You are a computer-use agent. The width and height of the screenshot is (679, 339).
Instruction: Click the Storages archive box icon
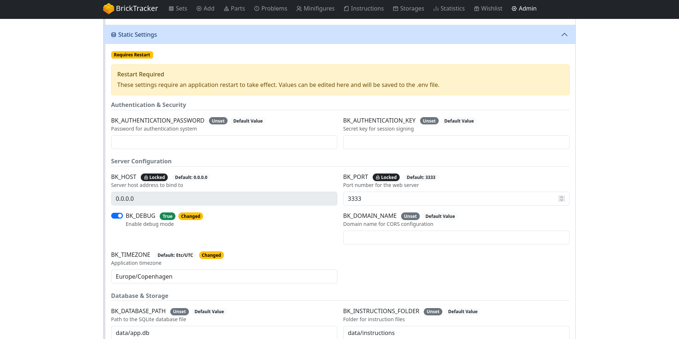click(395, 9)
